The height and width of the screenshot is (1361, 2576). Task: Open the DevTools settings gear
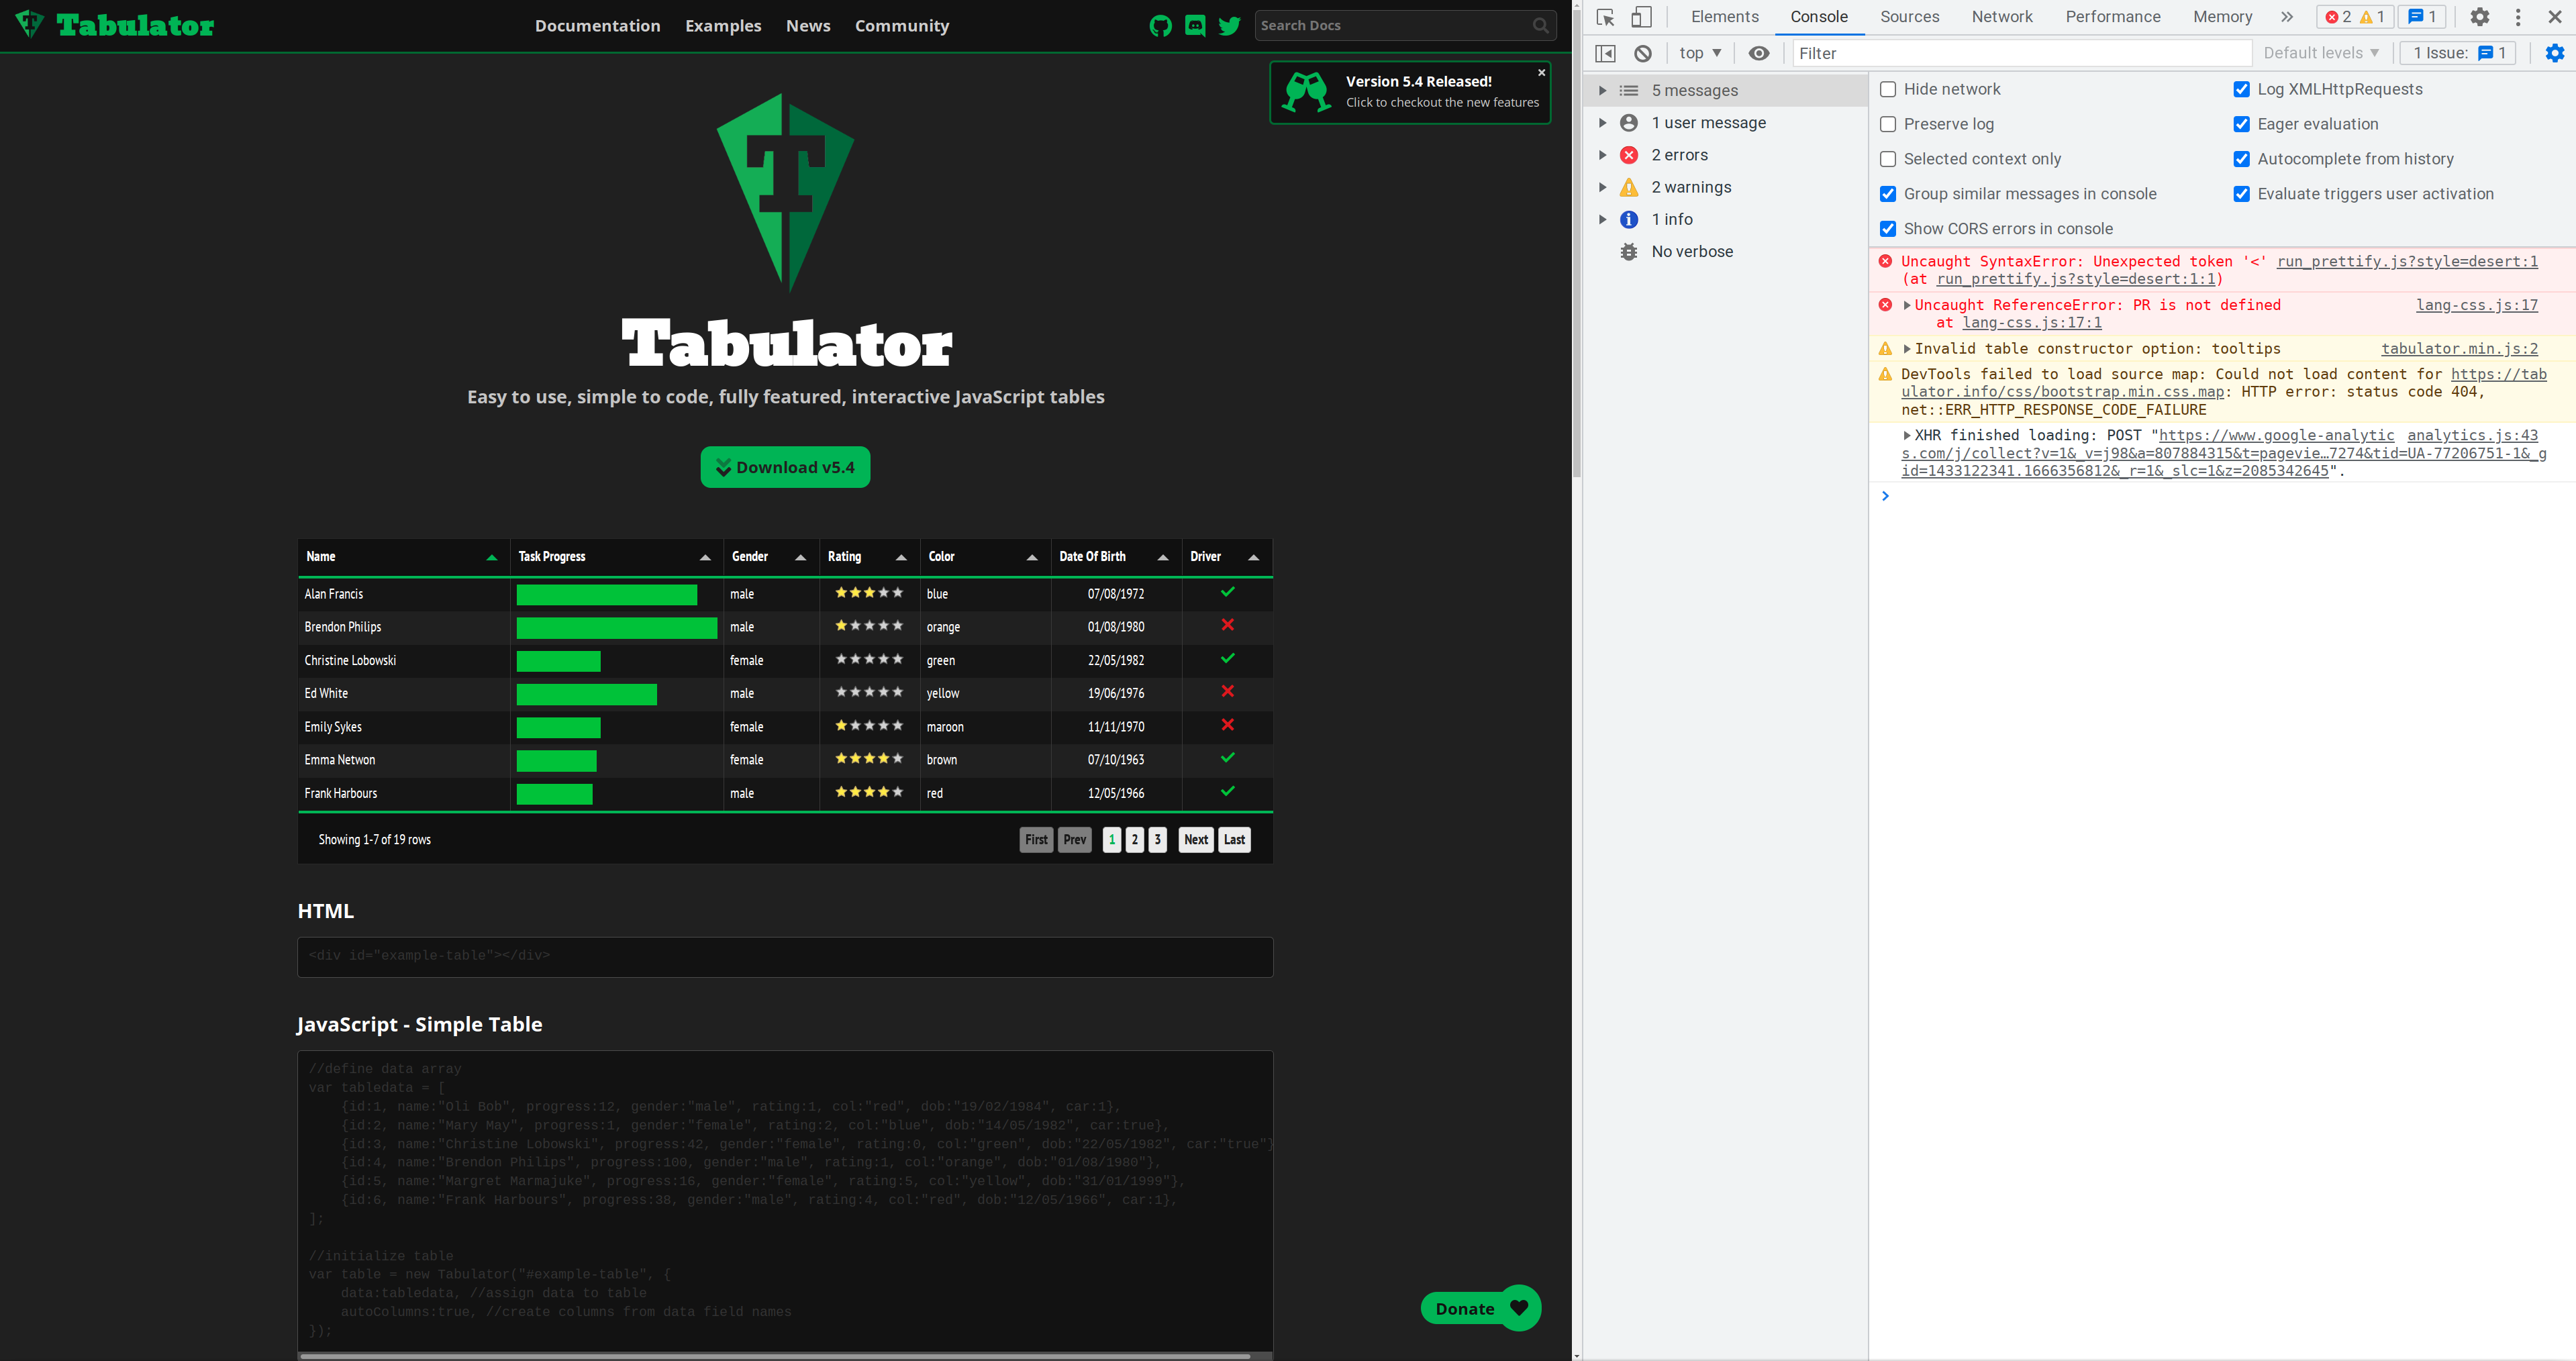2479,17
